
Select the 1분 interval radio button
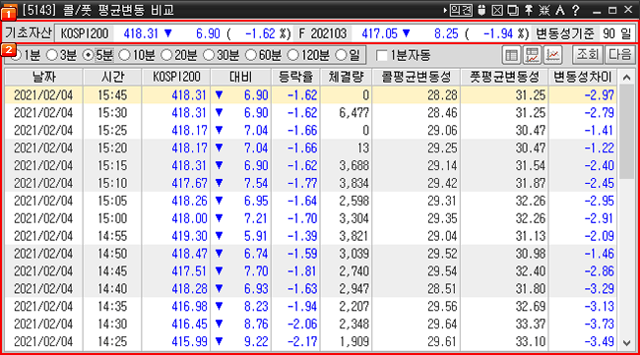tap(17, 55)
